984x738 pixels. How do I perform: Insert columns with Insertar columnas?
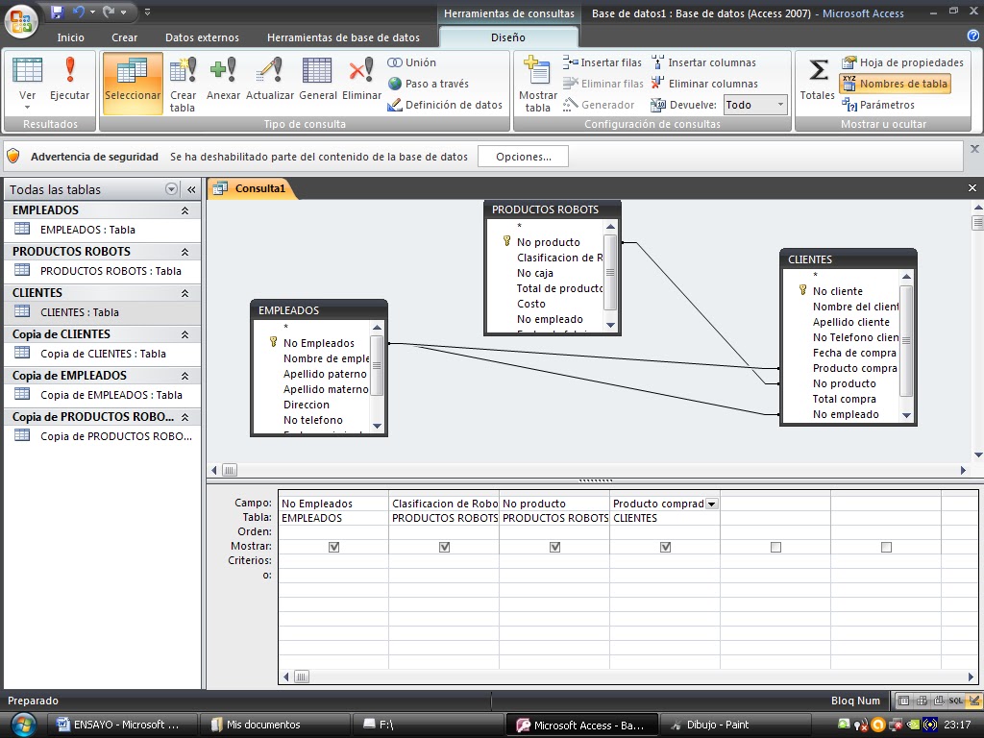point(703,62)
